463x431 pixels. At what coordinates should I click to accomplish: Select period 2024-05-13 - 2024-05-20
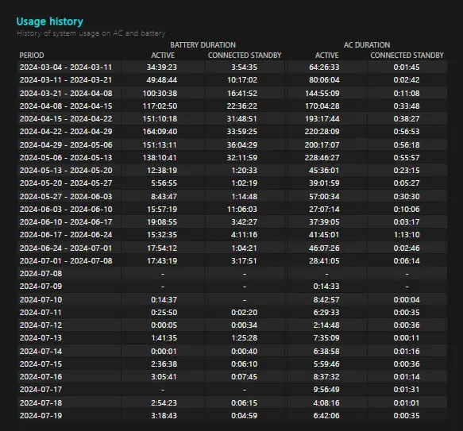tap(66, 171)
